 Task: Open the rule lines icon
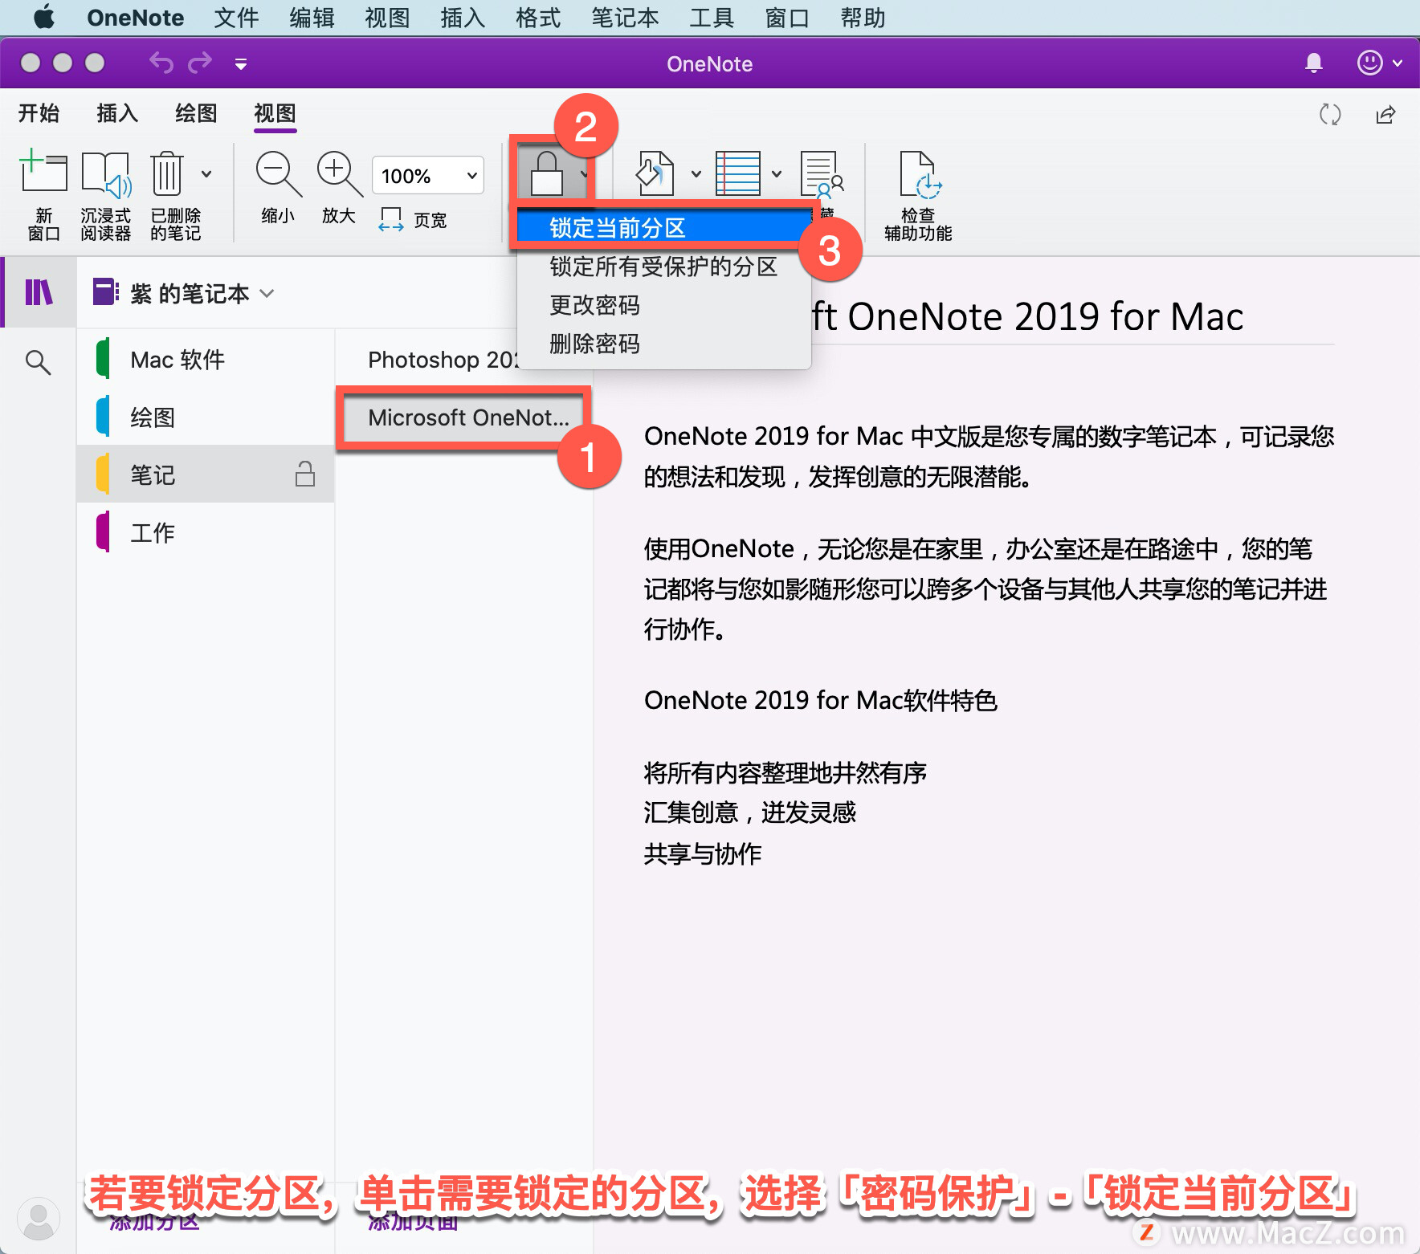737,173
